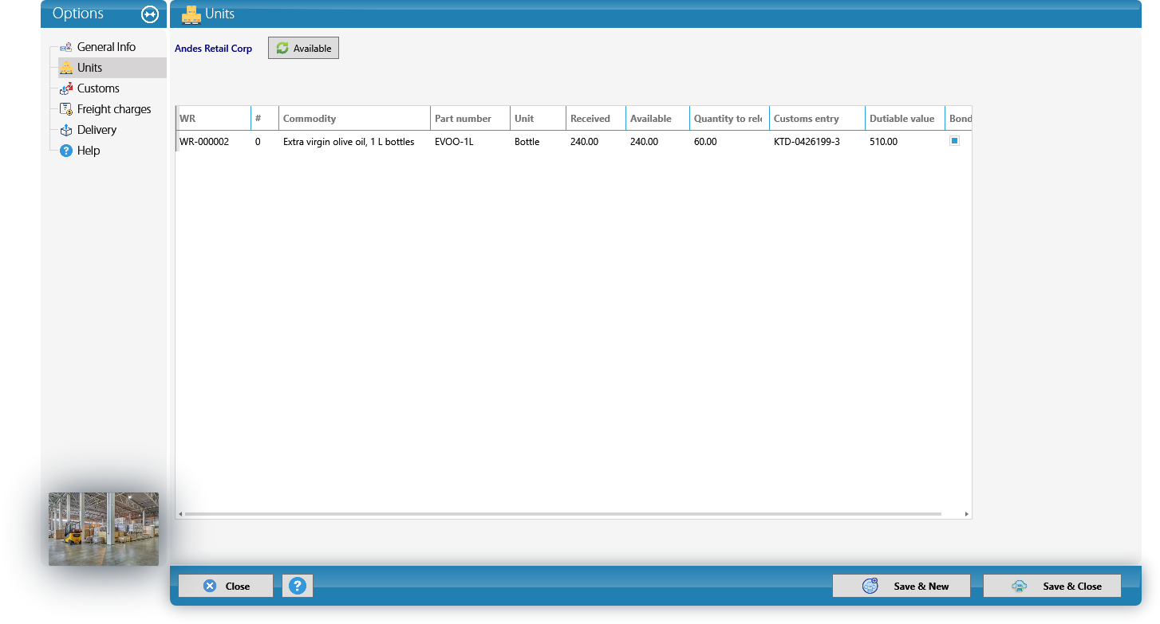Open the Andes Retail Corp link

pyautogui.click(x=213, y=49)
